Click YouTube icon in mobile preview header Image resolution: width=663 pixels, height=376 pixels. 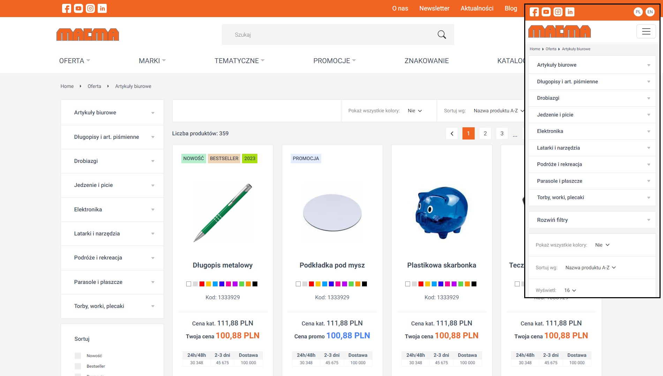tap(546, 12)
